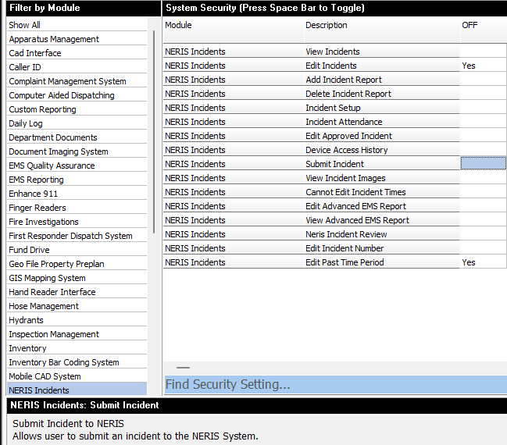Click the Find Security Setting search field

coord(336,385)
